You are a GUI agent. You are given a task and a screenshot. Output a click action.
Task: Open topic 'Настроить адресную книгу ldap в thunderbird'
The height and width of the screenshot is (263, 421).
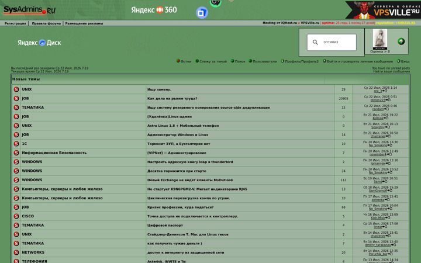pyautogui.click(x=190, y=162)
